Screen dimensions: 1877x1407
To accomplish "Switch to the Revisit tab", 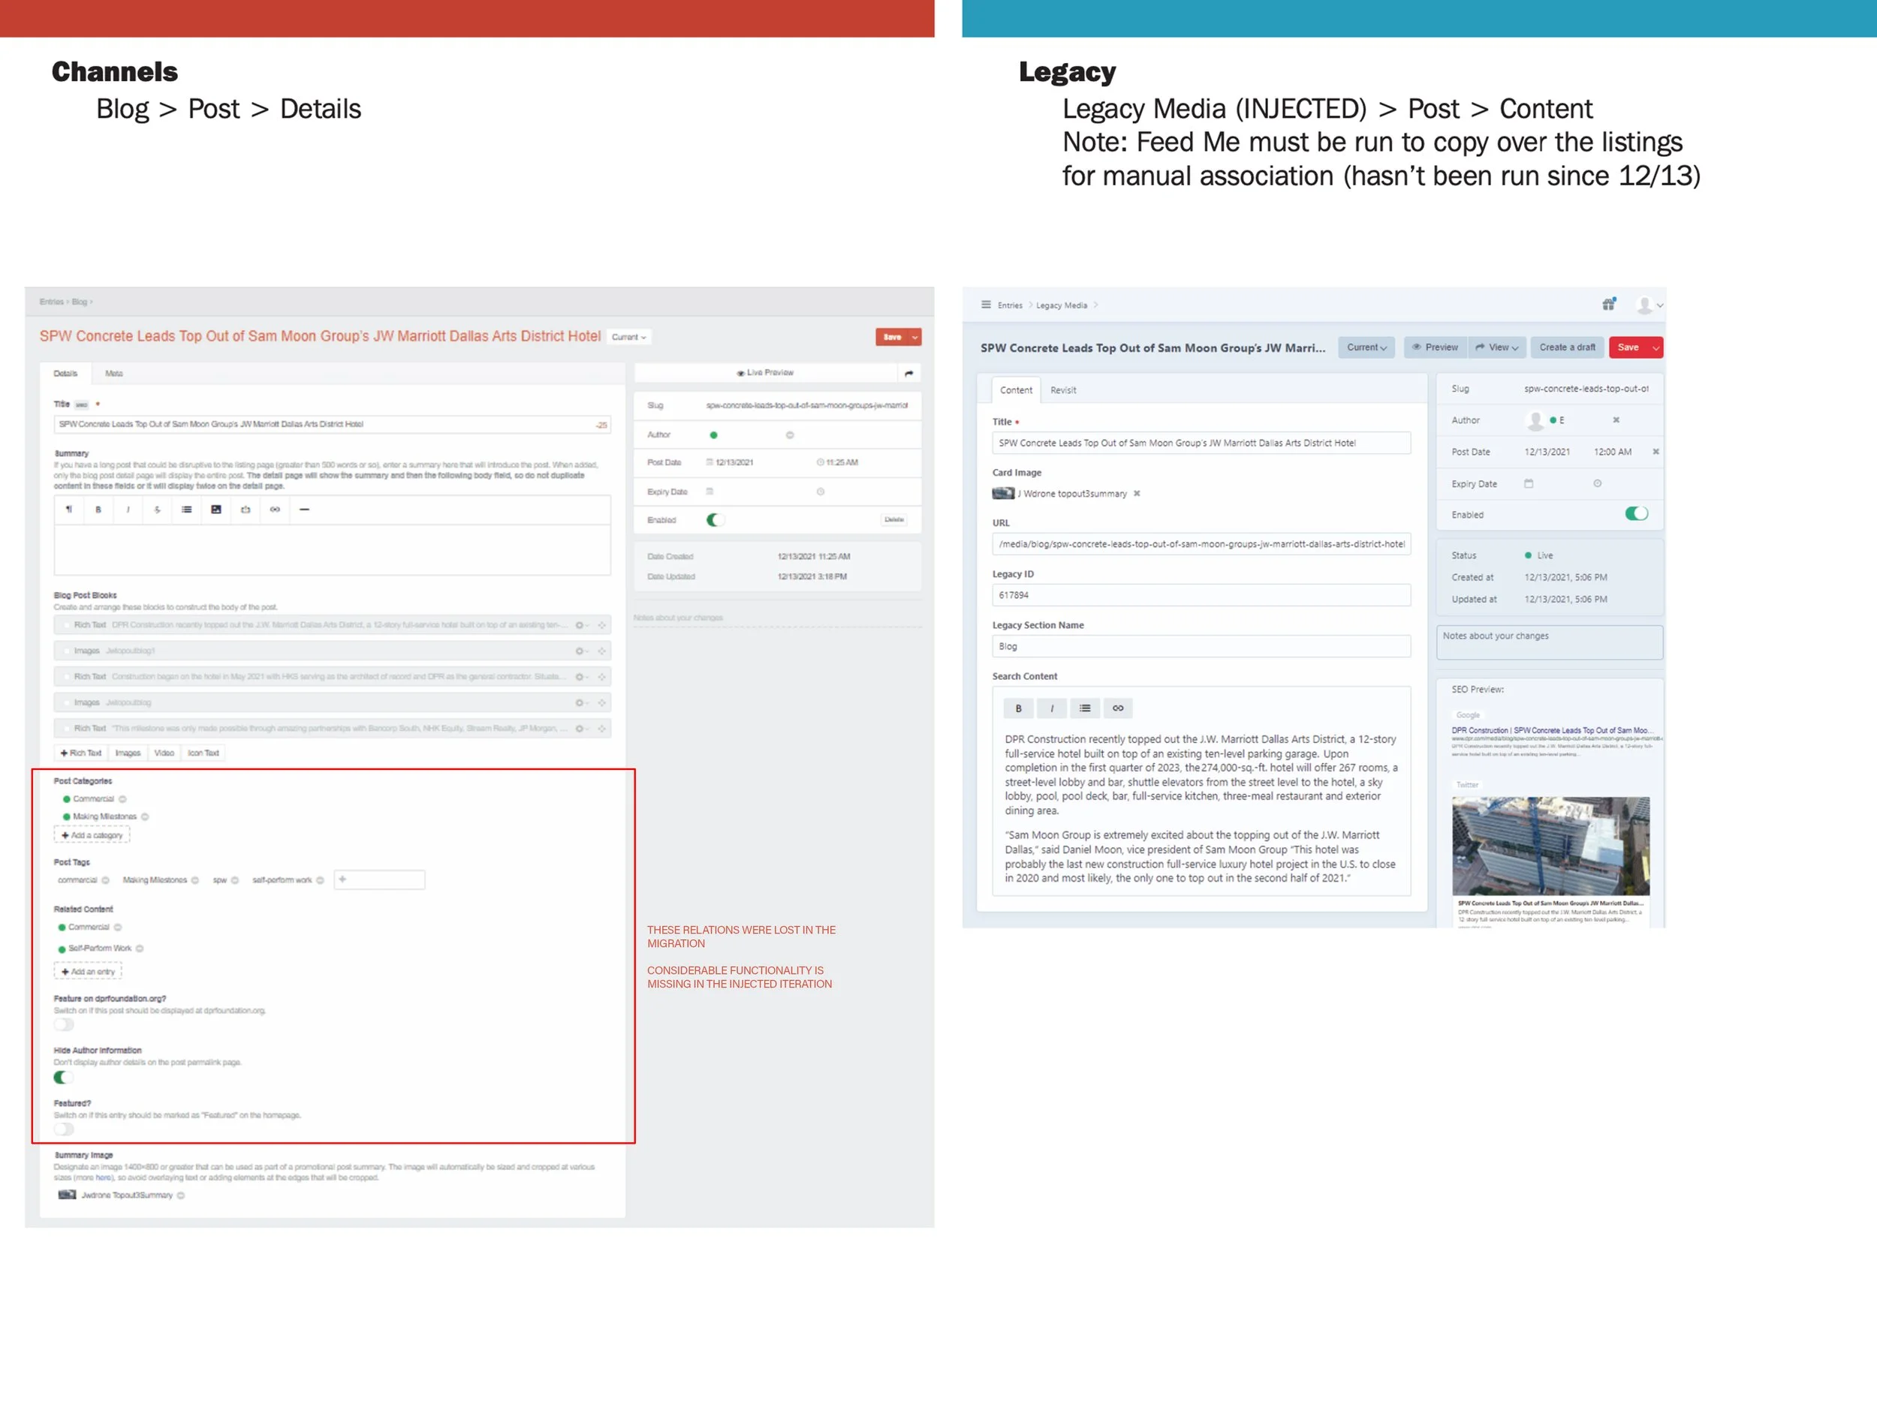I will [x=1062, y=390].
